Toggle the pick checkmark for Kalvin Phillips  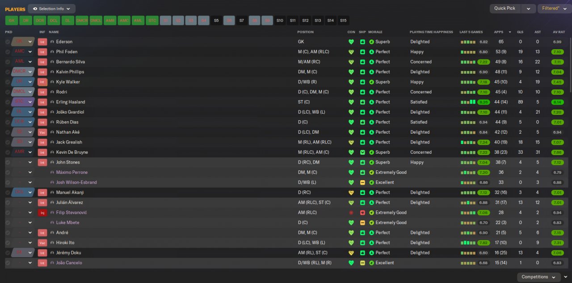[8, 72]
